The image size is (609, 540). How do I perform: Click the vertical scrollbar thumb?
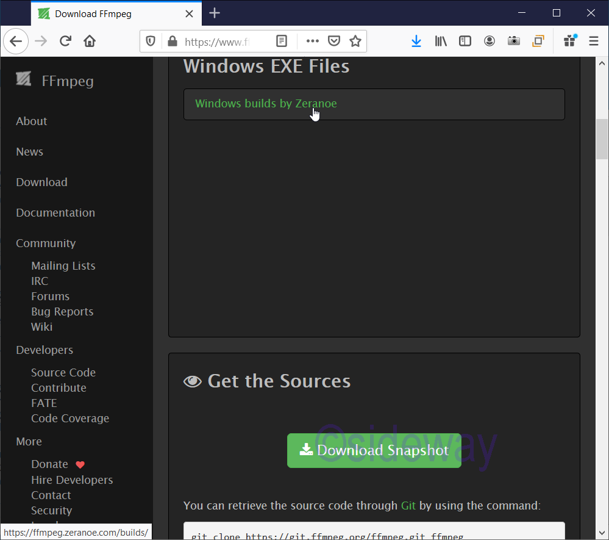click(x=602, y=139)
